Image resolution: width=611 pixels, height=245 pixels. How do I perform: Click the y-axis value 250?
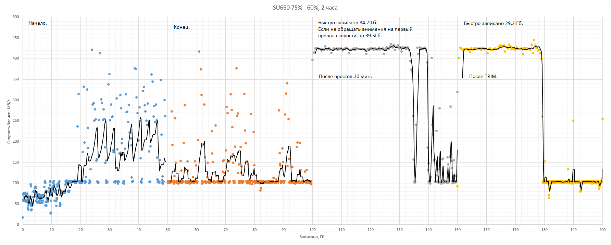pyautogui.click(x=16, y=120)
